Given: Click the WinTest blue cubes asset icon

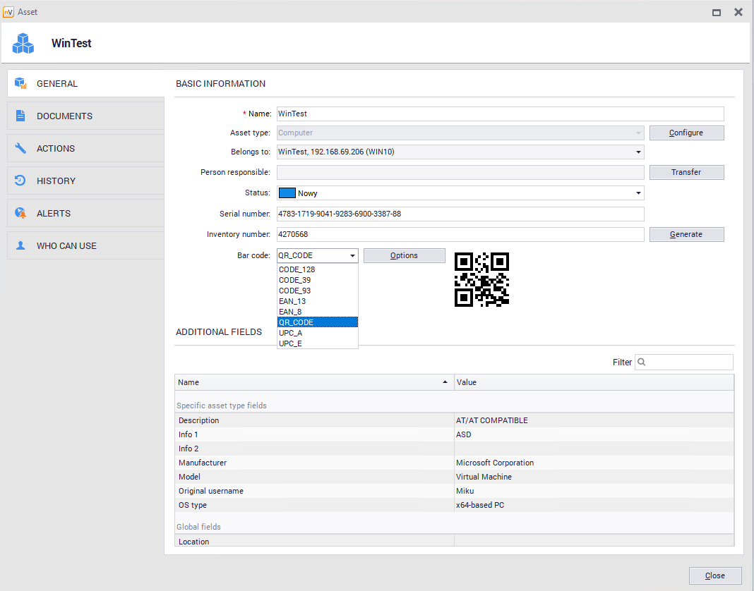Looking at the screenshot, I should point(23,44).
